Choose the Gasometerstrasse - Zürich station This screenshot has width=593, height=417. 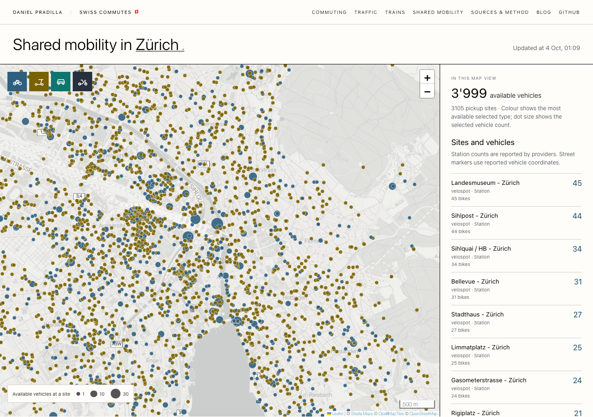(517, 387)
